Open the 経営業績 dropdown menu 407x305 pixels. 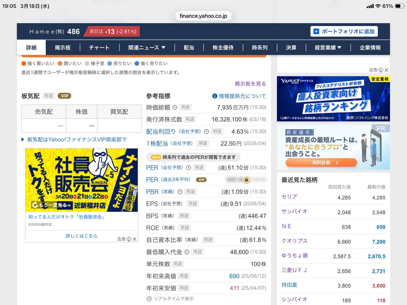point(328,47)
